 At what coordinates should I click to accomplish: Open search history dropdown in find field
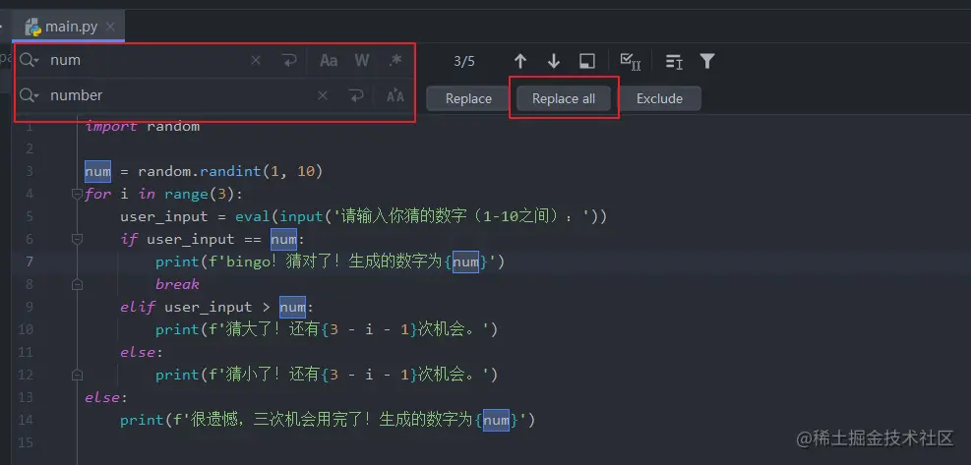[30, 60]
